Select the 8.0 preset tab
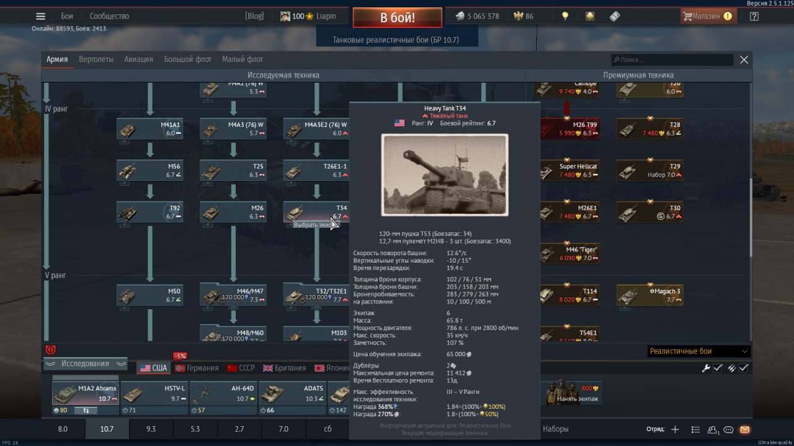The image size is (794, 446). coord(63,429)
